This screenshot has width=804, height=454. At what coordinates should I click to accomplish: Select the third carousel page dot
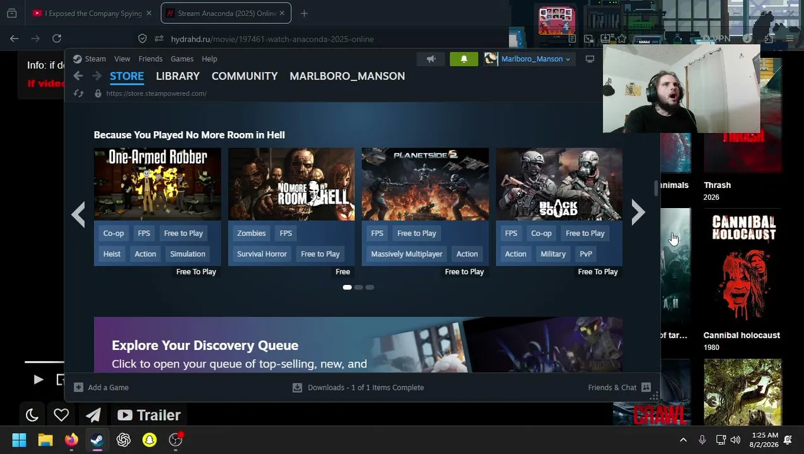click(370, 288)
